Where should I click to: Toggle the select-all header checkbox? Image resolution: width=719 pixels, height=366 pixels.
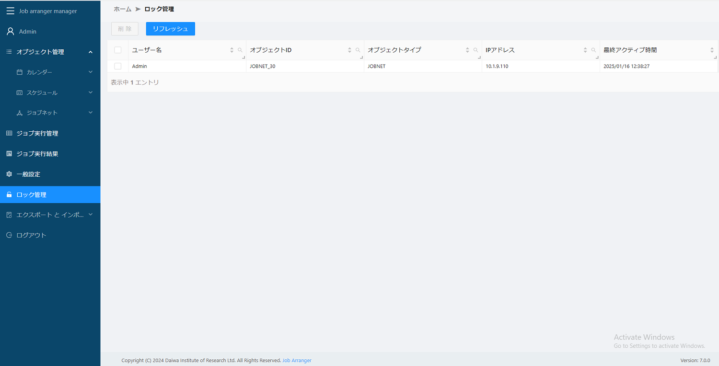118,50
